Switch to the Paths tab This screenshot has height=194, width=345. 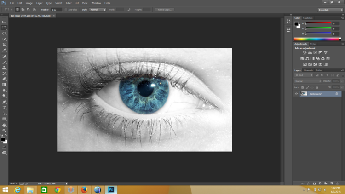pyautogui.click(x=319, y=70)
